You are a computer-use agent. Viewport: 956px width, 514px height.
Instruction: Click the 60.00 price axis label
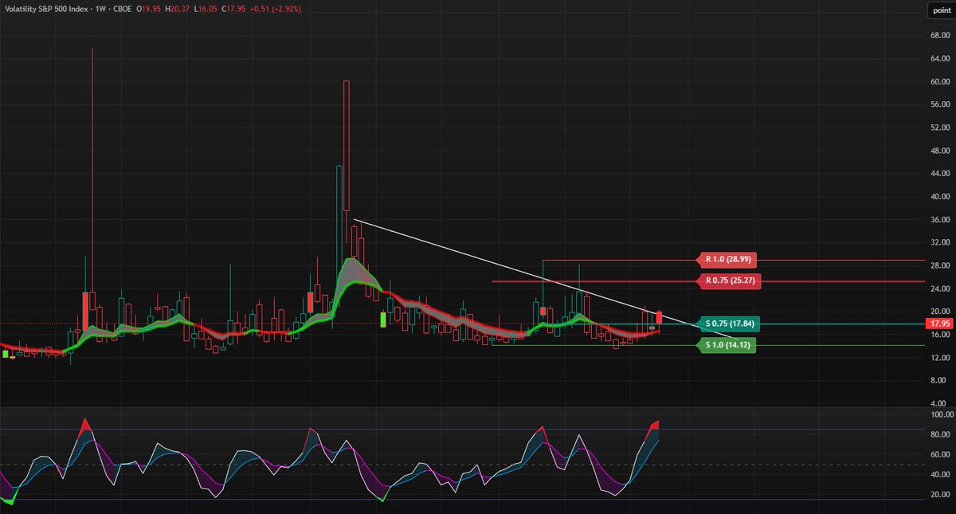(938, 81)
